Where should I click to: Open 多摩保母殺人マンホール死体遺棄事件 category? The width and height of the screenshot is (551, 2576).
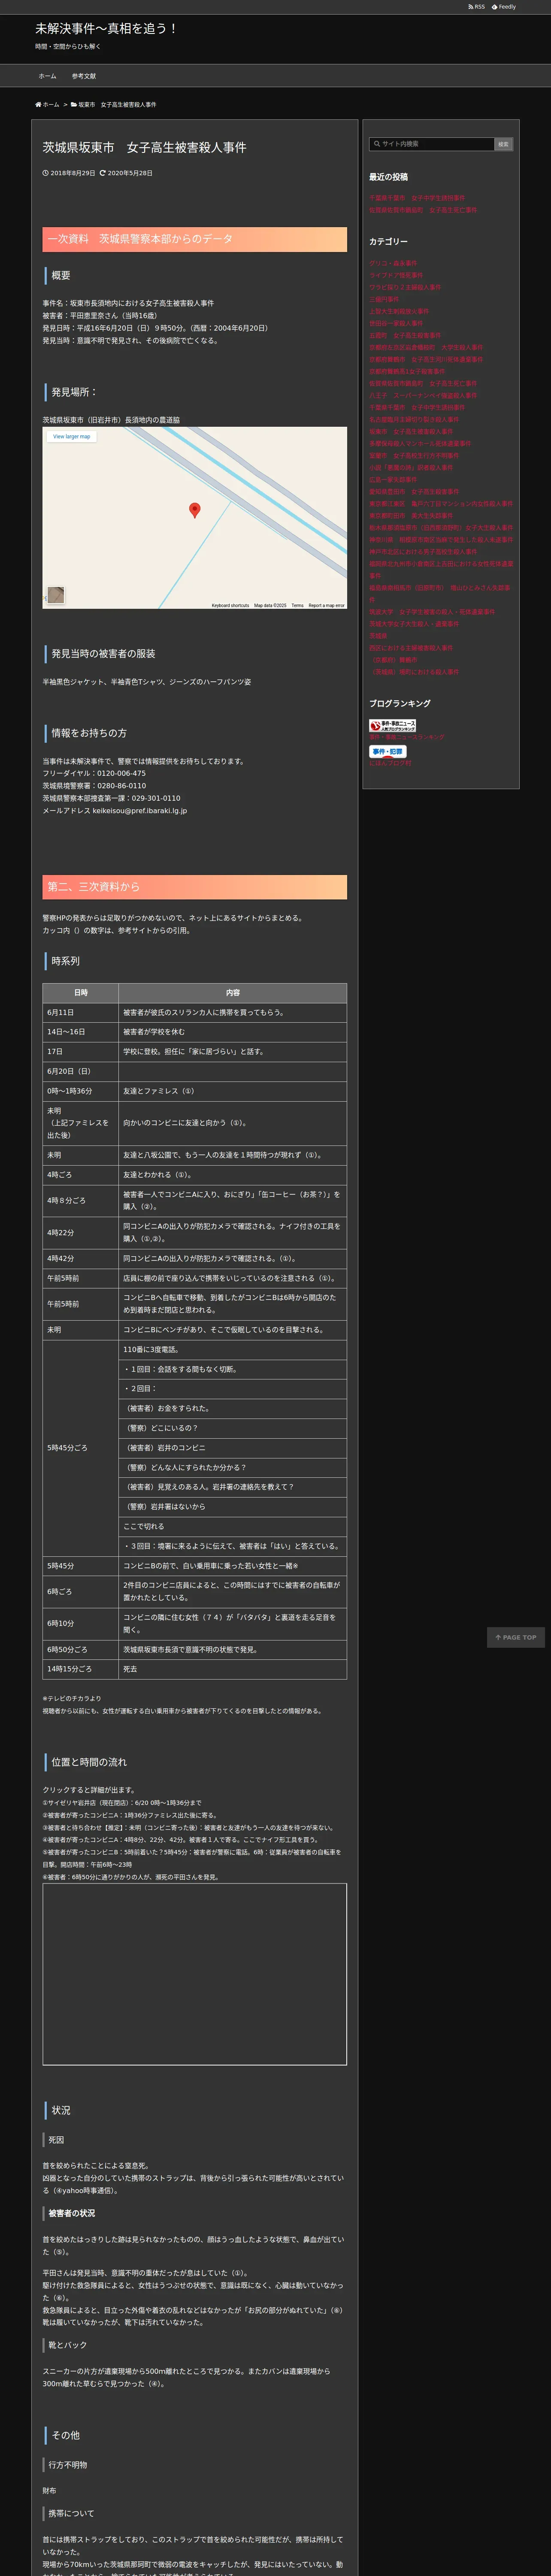(420, 443)
